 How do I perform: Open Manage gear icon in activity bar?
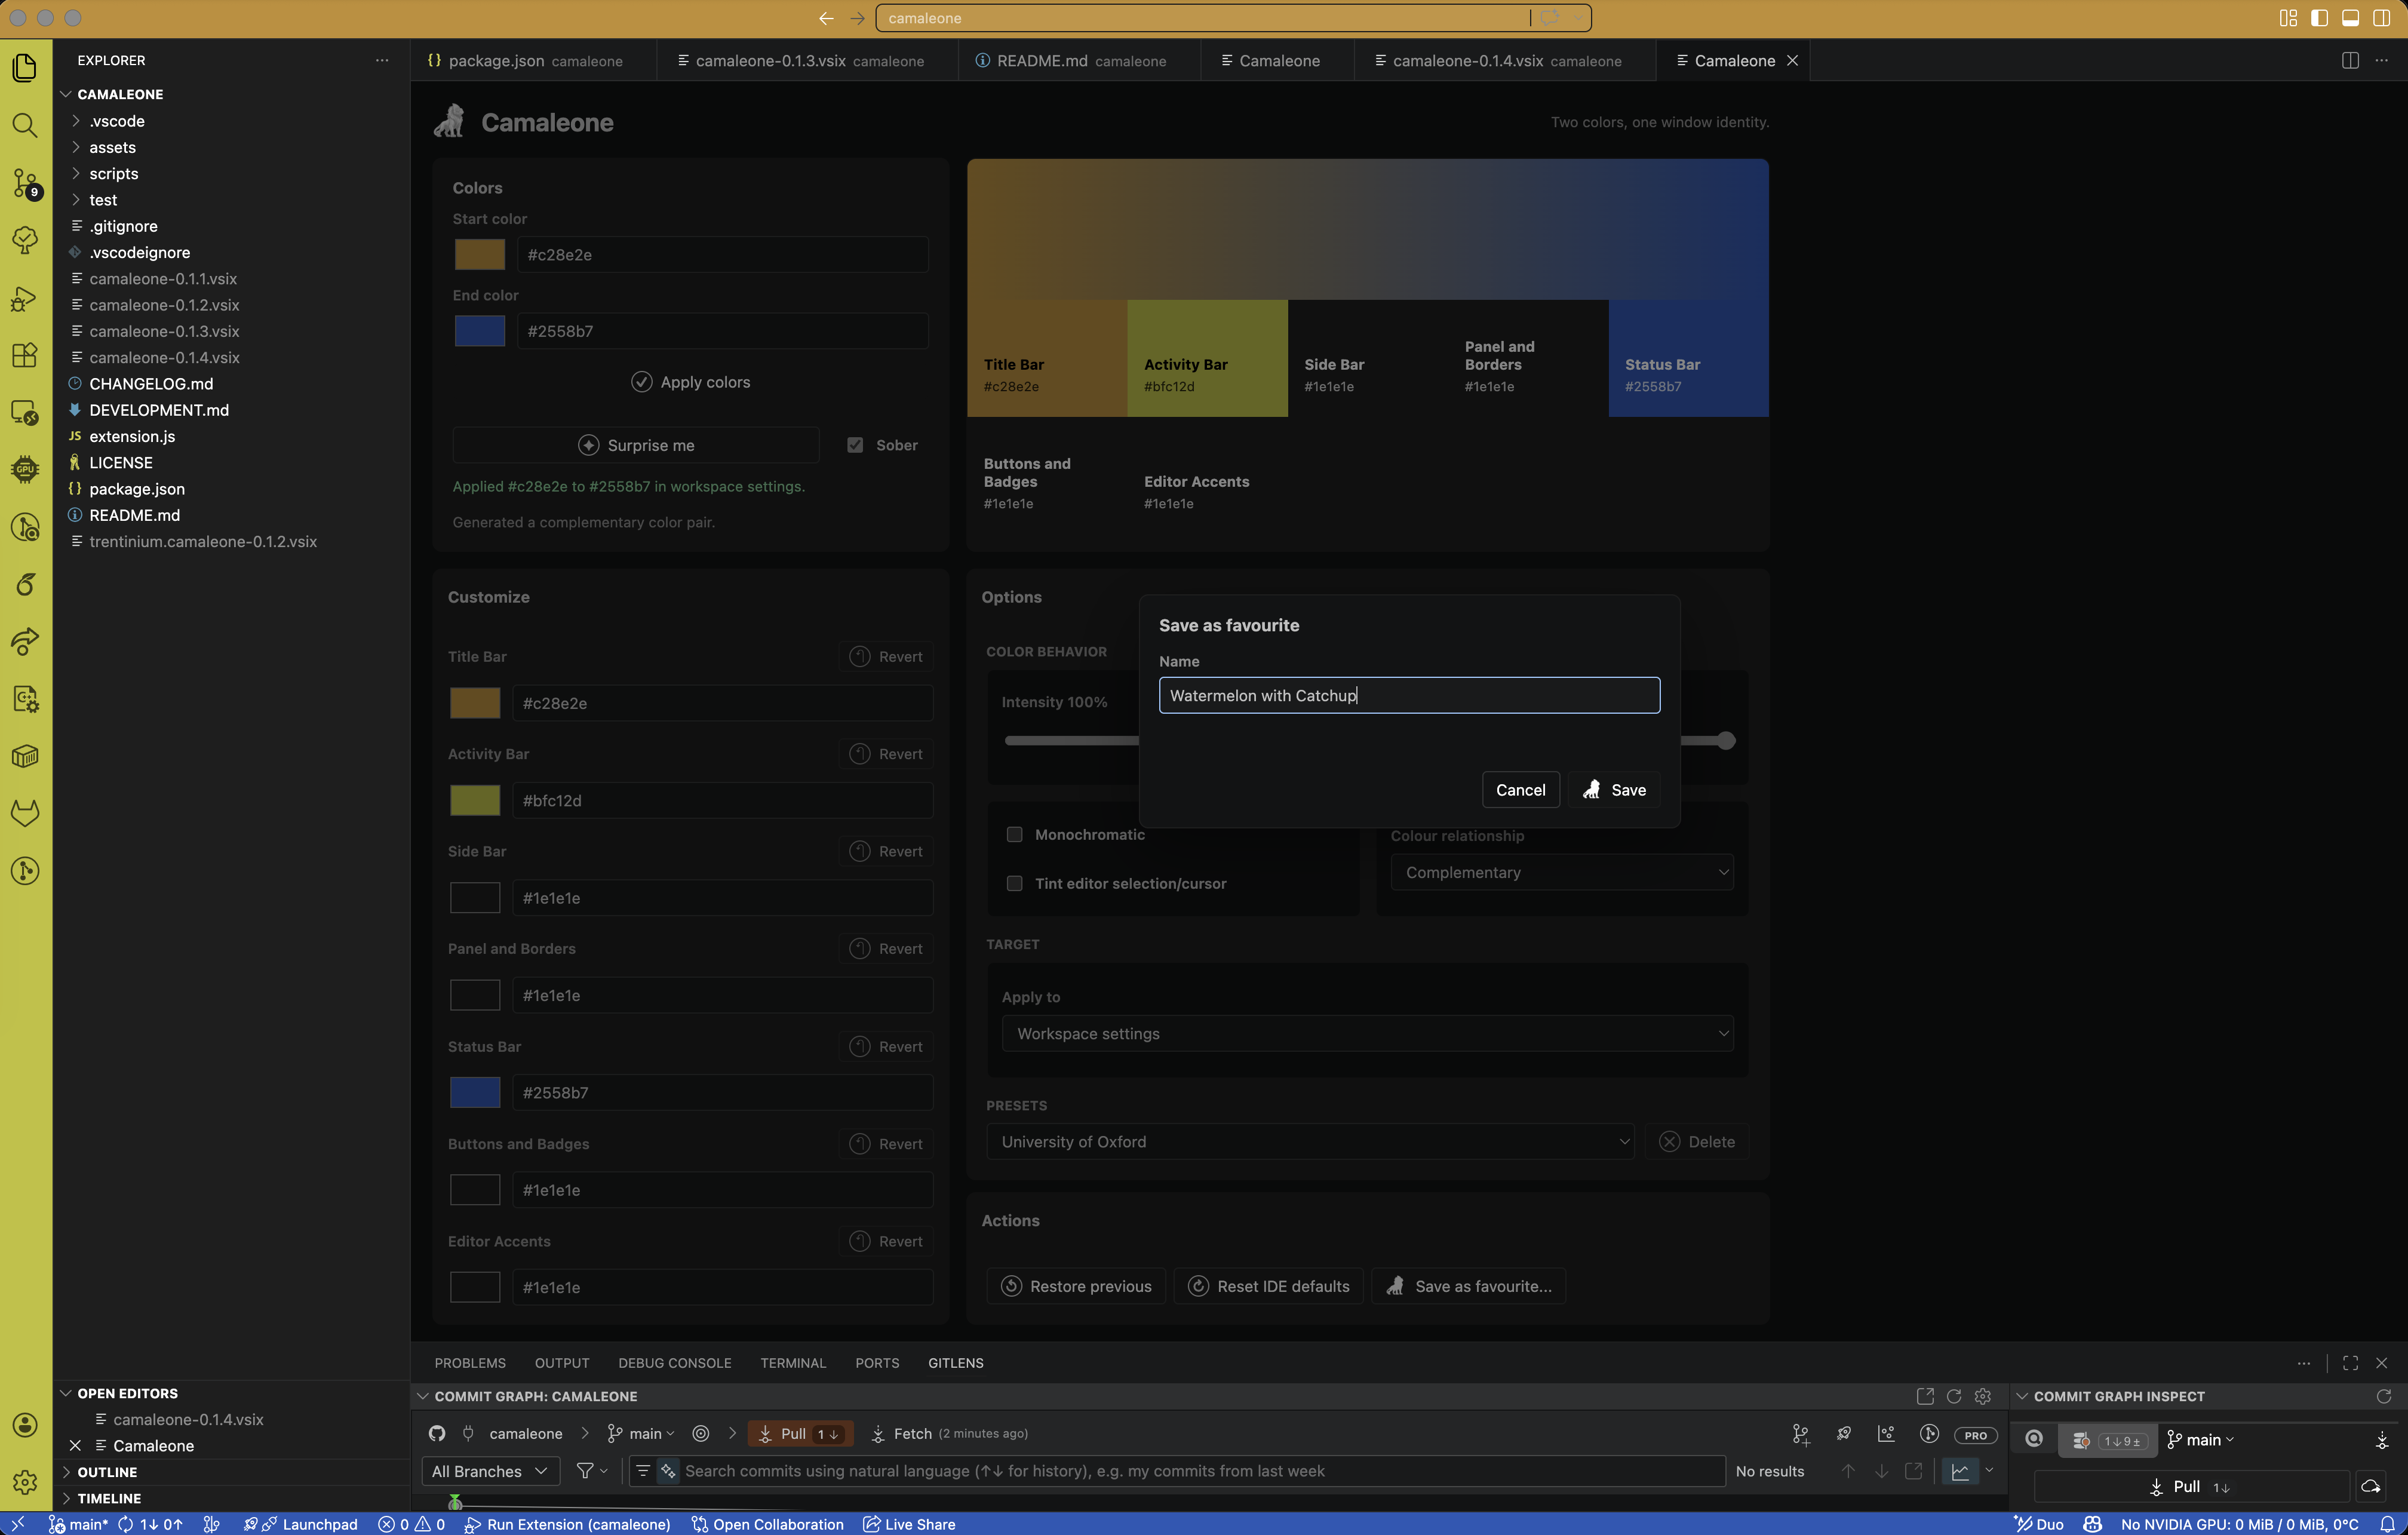point(25,1482)
